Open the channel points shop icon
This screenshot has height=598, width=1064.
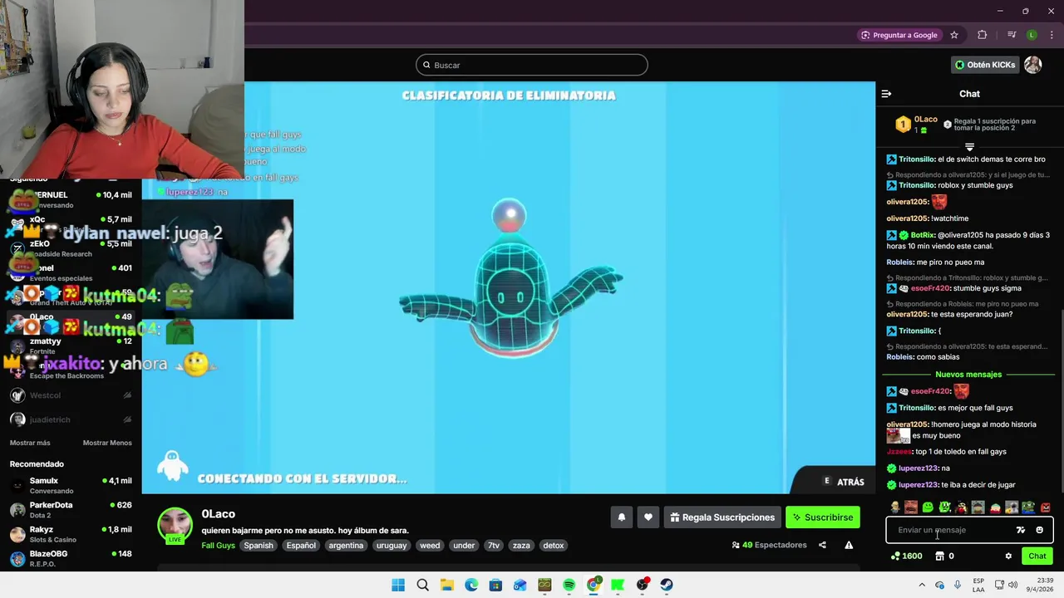pos(940,556)
